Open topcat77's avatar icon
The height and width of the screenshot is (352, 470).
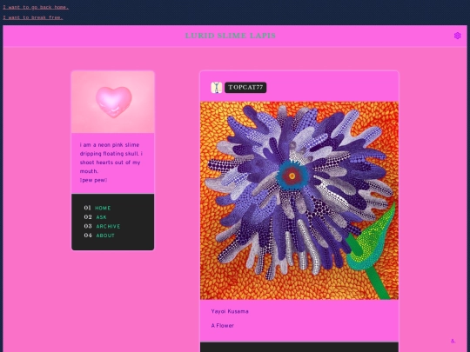coord(217,88)
